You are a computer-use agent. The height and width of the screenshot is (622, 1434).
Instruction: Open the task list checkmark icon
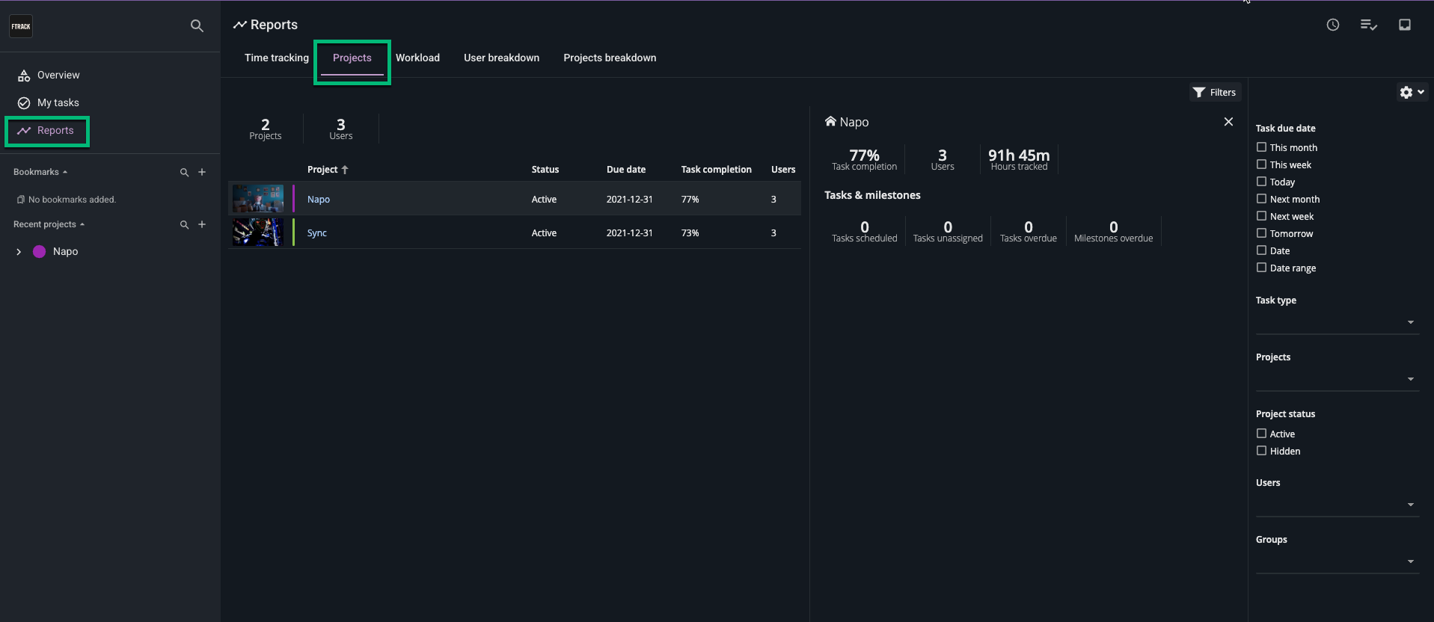(1368, 25)
